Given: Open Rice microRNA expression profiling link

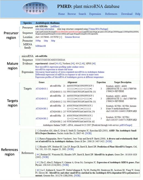Looking at the screenshot, I should [60, 67].
